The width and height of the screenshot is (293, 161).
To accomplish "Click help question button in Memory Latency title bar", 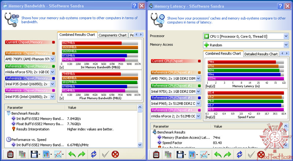I will [280, 6].
